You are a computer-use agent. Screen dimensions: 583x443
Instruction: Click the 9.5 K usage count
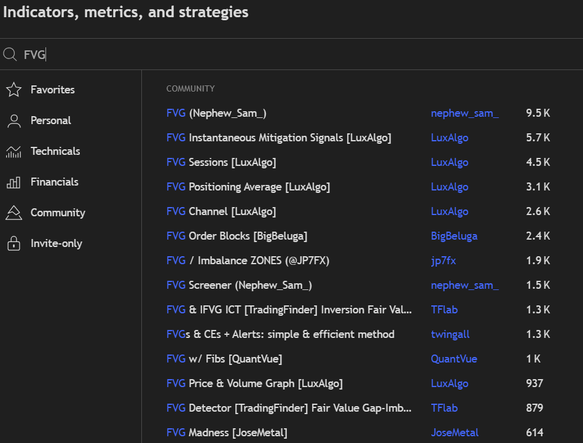[538, 113]
